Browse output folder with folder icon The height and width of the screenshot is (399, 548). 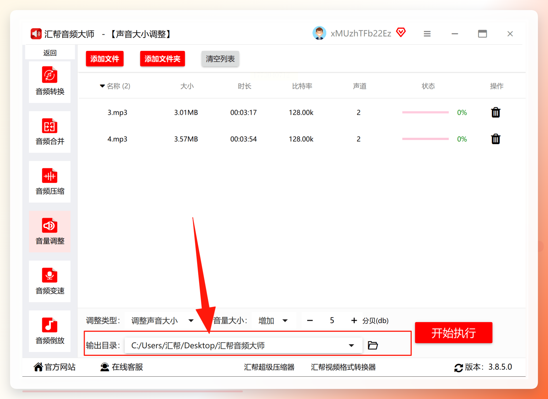tap(373, 345)
